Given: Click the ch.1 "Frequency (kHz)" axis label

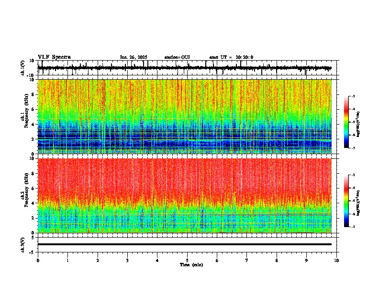Looking at the screenshot, I should 26,111.
